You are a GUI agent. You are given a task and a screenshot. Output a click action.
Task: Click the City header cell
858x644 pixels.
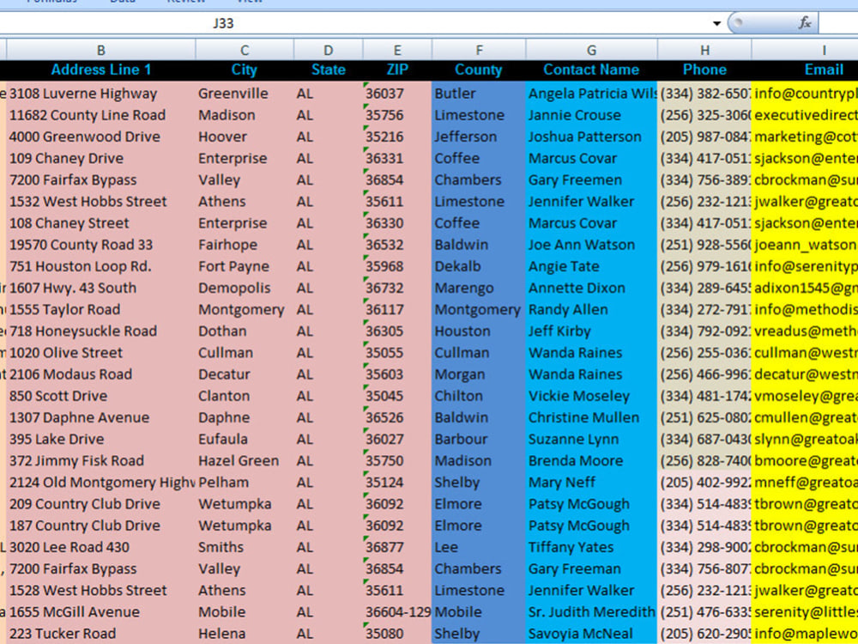245,70
